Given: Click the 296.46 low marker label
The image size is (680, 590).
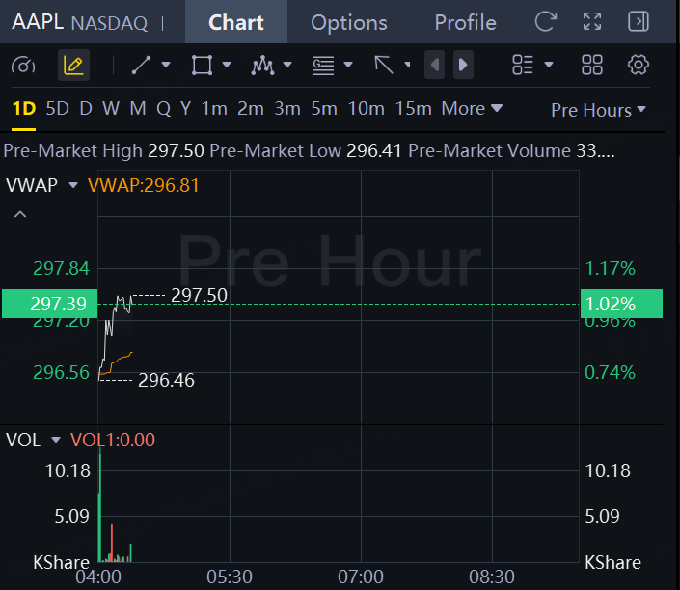Looking at the screenshot, I should [x=166, y=380].
